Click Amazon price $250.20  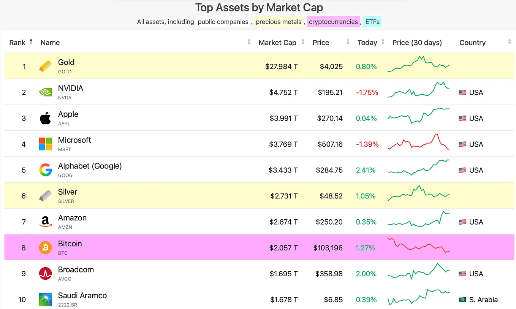pyautogui.click(x=329, y=222)
